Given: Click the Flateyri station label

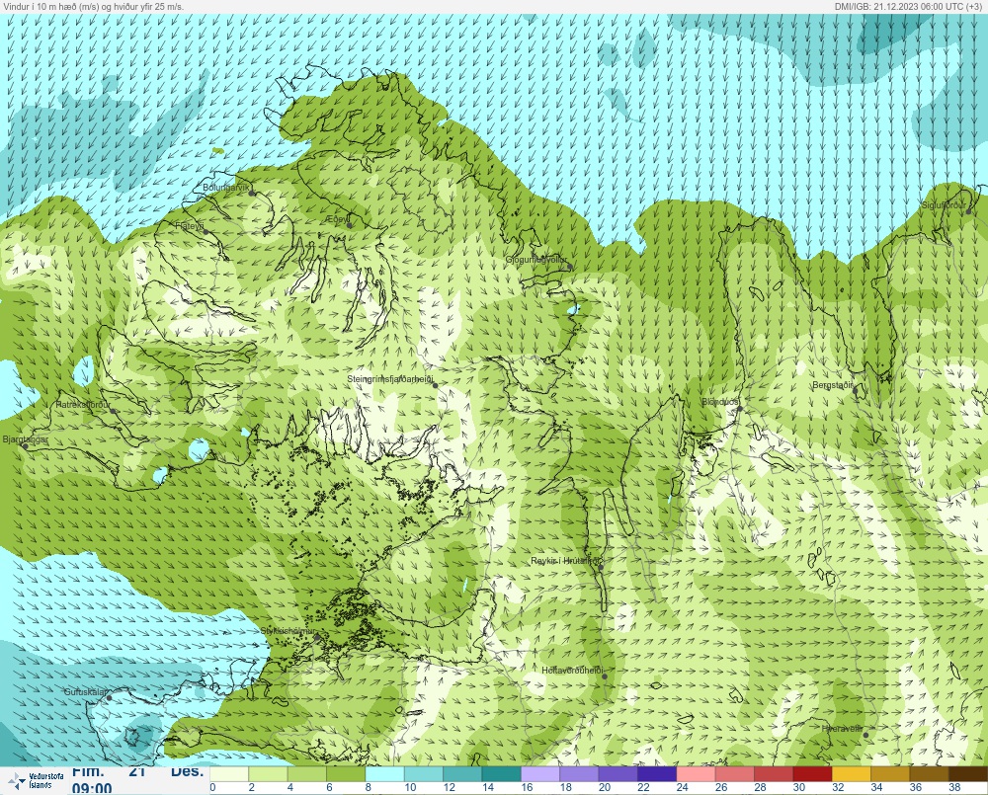Looking at the screenshot, I should tap(189, 225).
